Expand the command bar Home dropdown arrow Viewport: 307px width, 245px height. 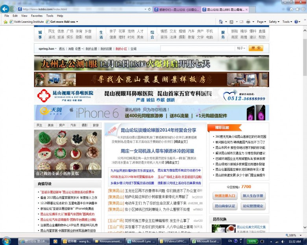pyautogui.click(x=226, y=22)
